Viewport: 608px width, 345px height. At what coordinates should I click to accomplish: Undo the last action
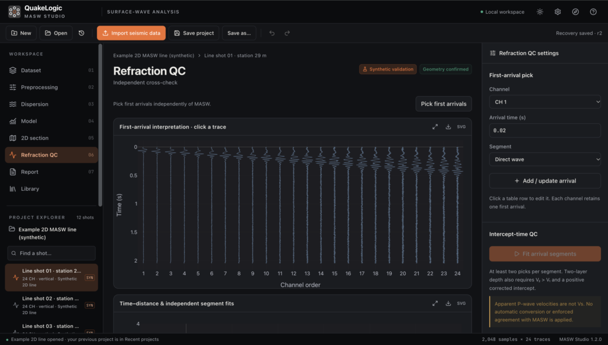click(272, 33)
